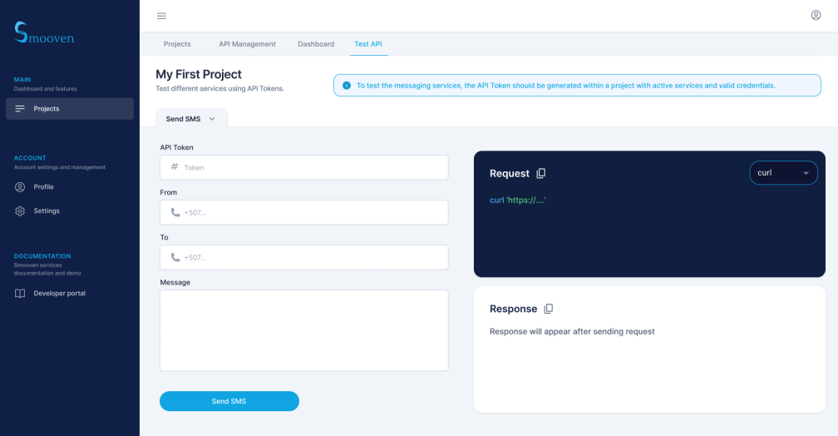Click the info icon in the banner
This screenshot has height=436, width=838.
point(347,85)
